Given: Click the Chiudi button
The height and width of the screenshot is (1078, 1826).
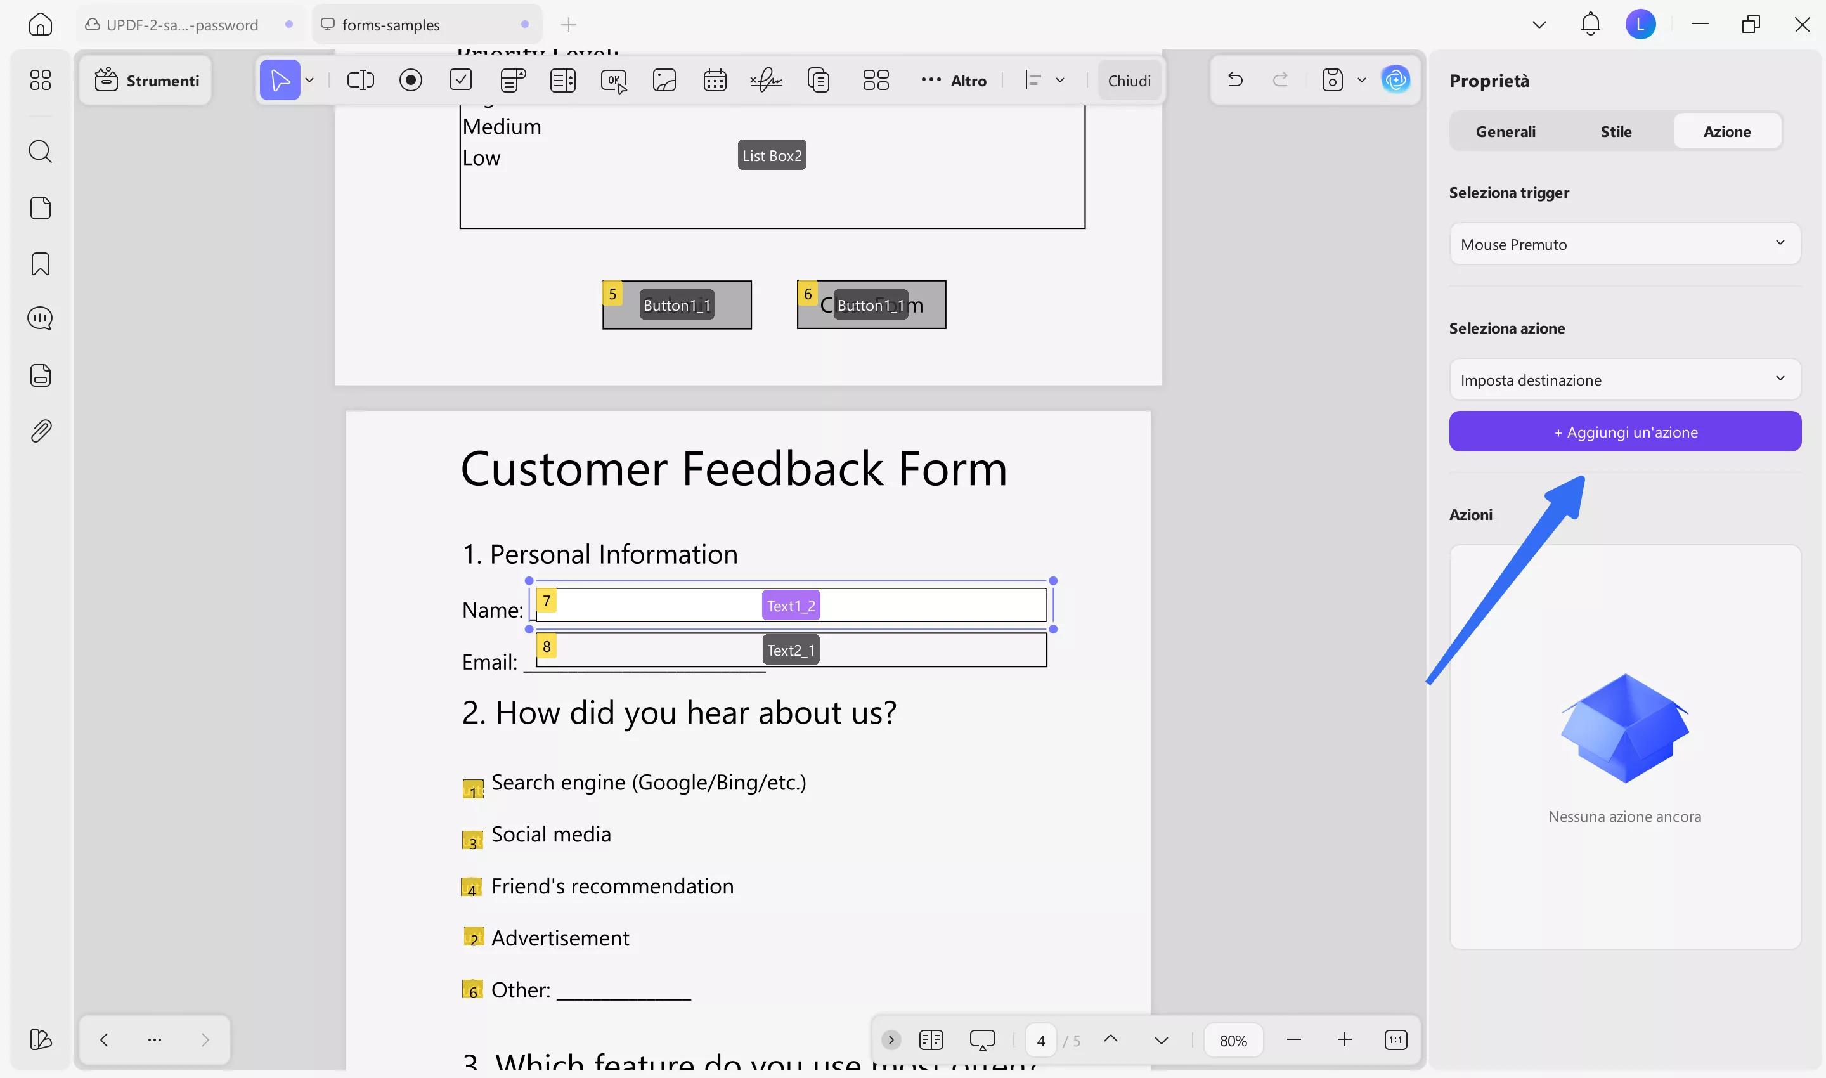Looking at the screenshot, I should [1129, 80].
